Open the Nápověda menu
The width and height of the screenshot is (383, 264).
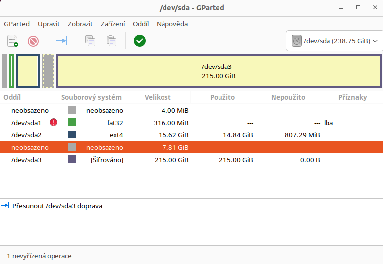172,24
